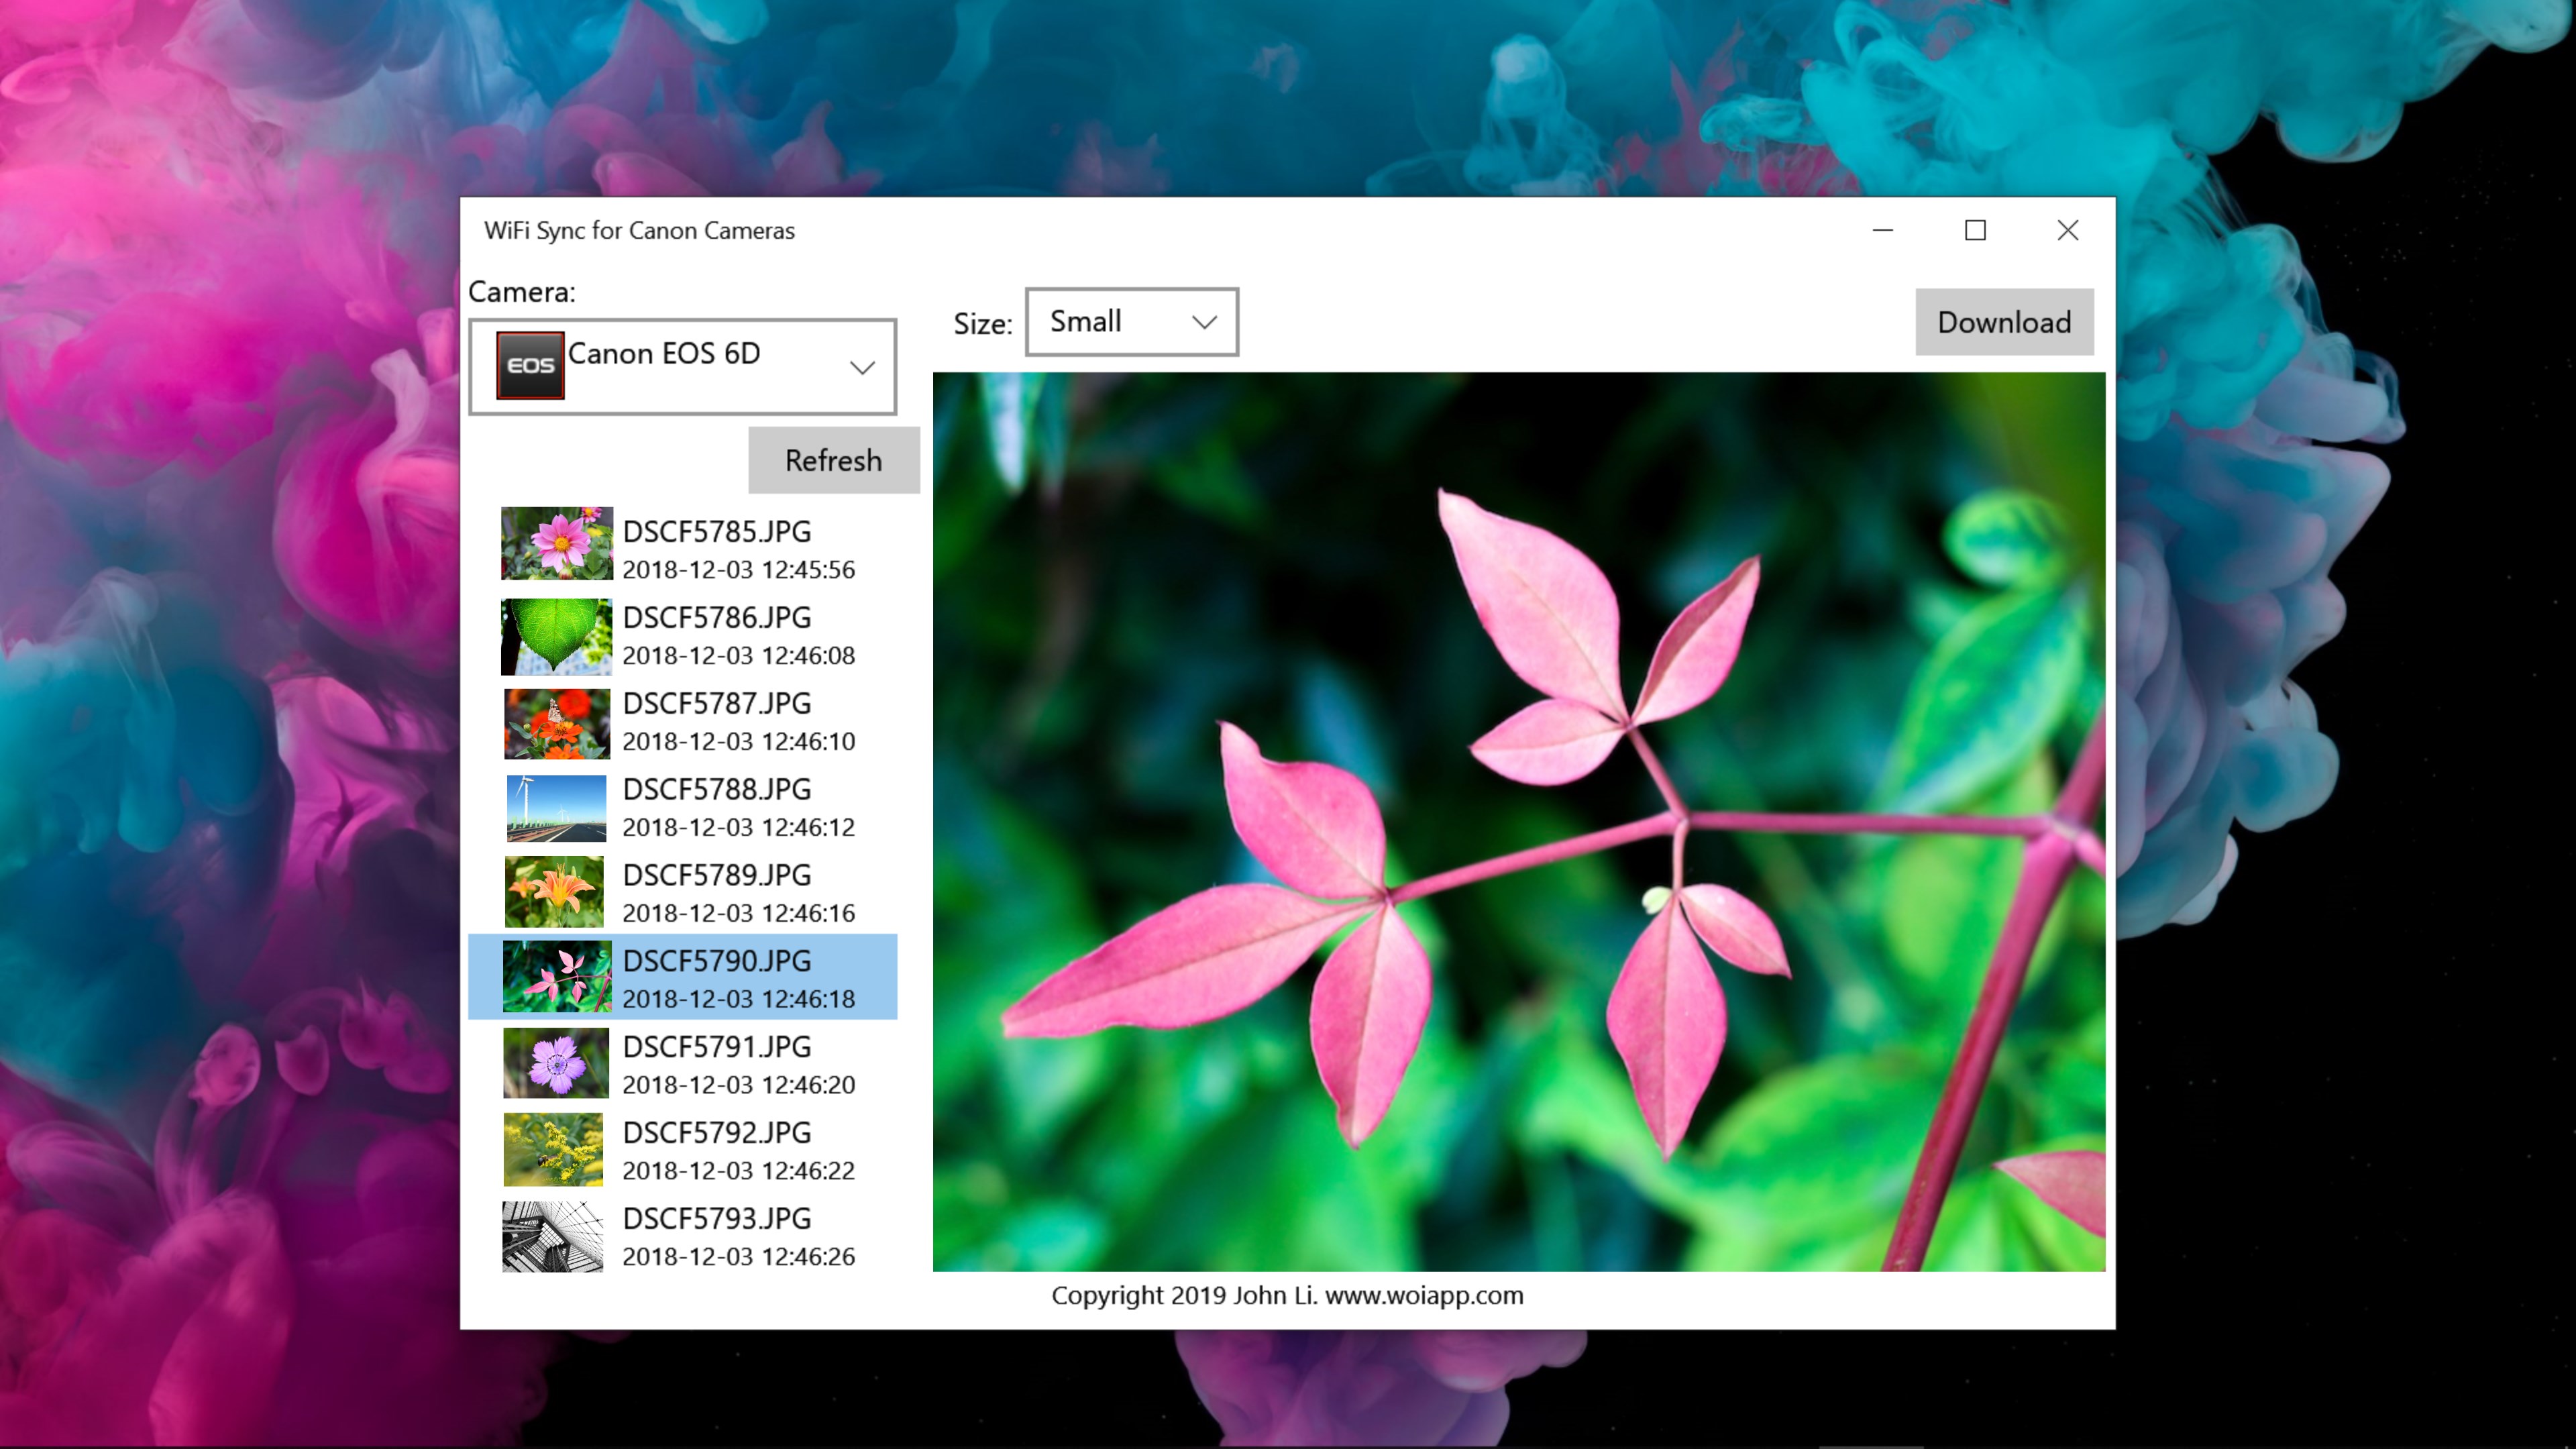Select the purple flower thumbnail DSCF5791.JPG
The image size is (2576, 1449).
point(555,1063)
